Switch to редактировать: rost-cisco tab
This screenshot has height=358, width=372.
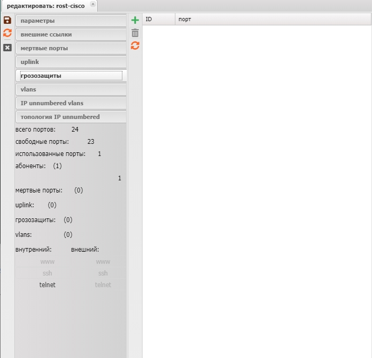pyautogui.click(x=46, y=6)
